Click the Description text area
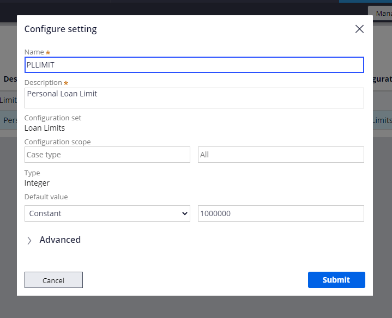392x318 pixels. coord(194,98)
